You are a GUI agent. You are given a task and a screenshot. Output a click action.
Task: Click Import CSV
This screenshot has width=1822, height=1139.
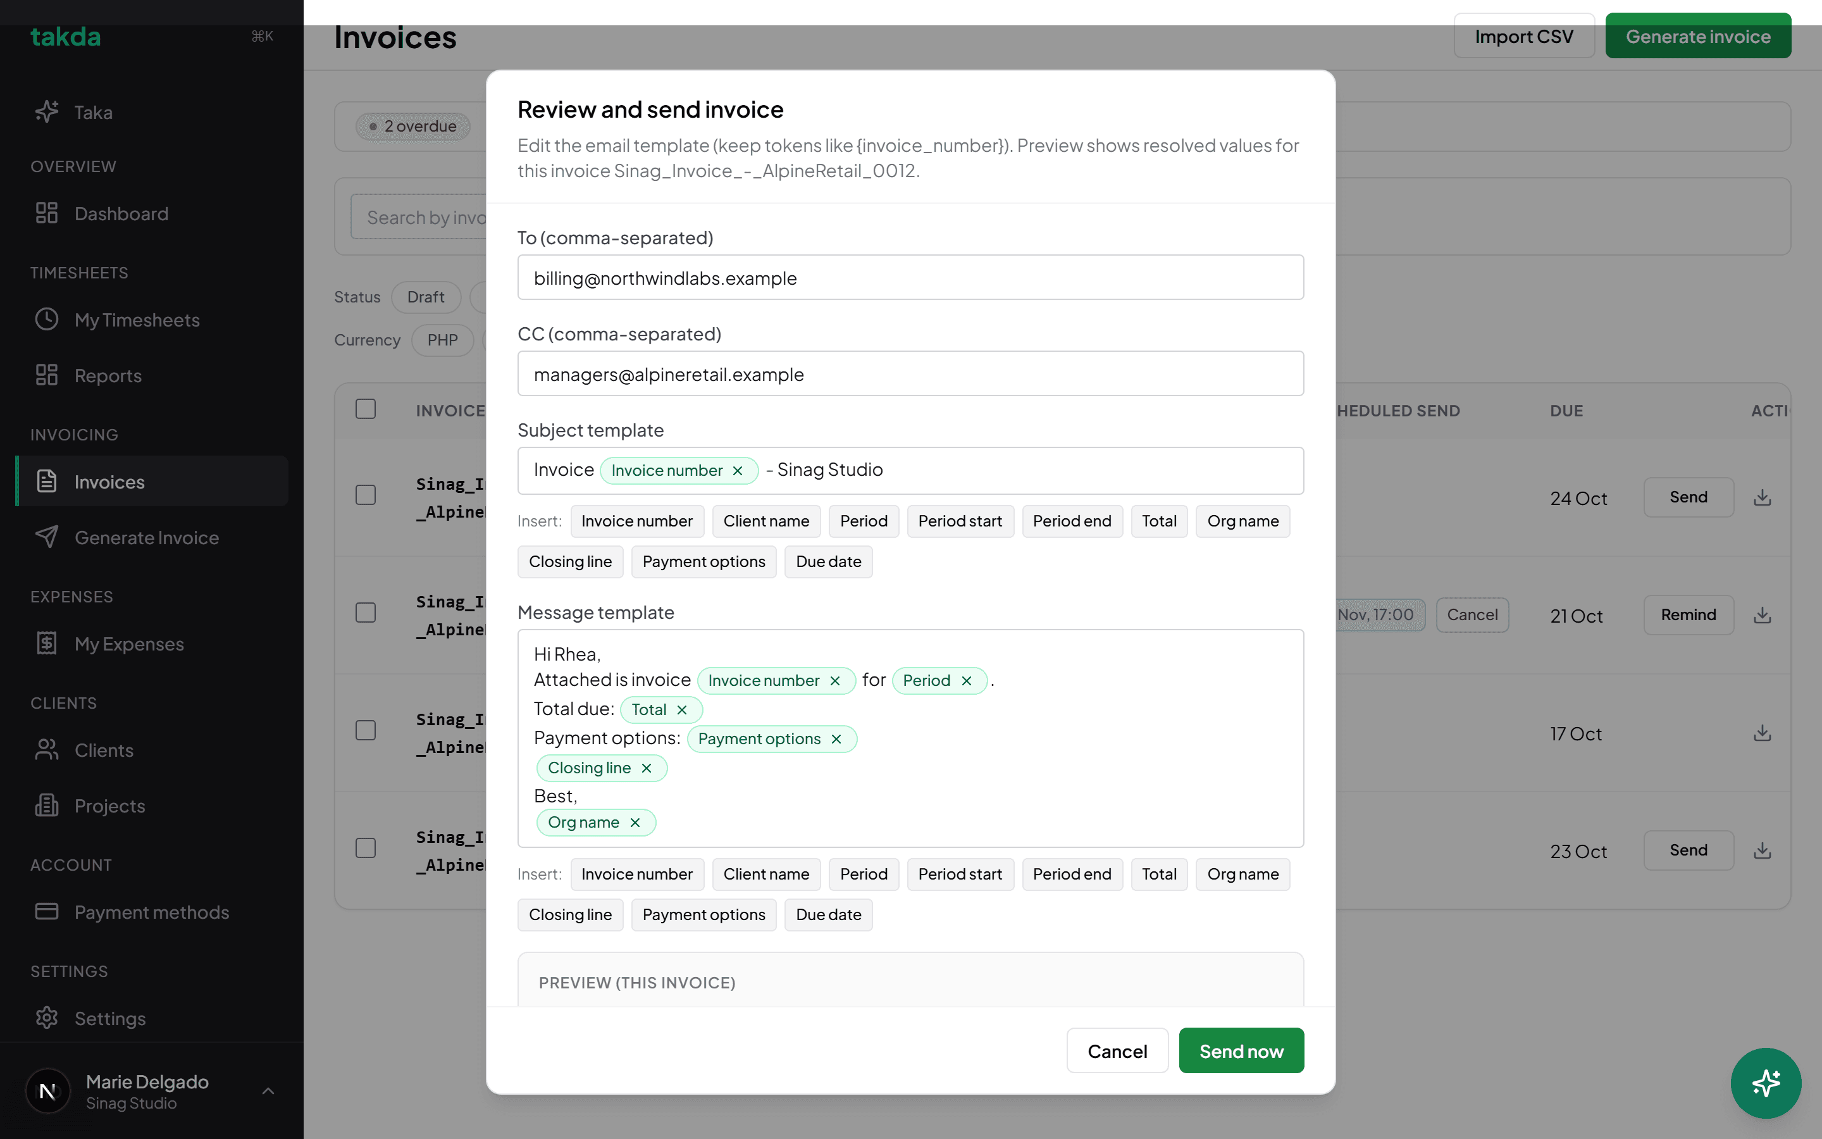1524,36
